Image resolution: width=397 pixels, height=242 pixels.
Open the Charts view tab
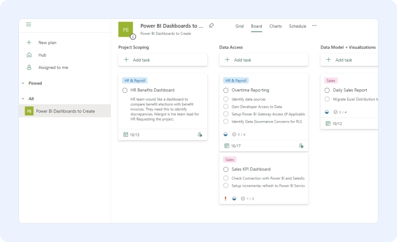275,26
